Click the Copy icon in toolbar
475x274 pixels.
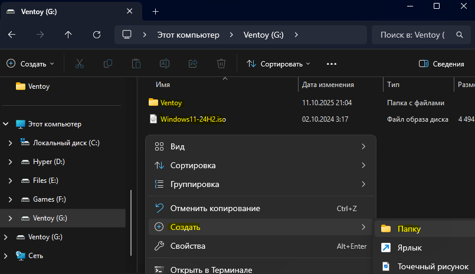point(108,64)
